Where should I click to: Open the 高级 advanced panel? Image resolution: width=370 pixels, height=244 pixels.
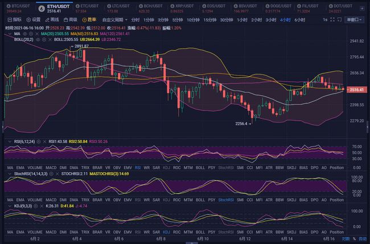point(69,19)
